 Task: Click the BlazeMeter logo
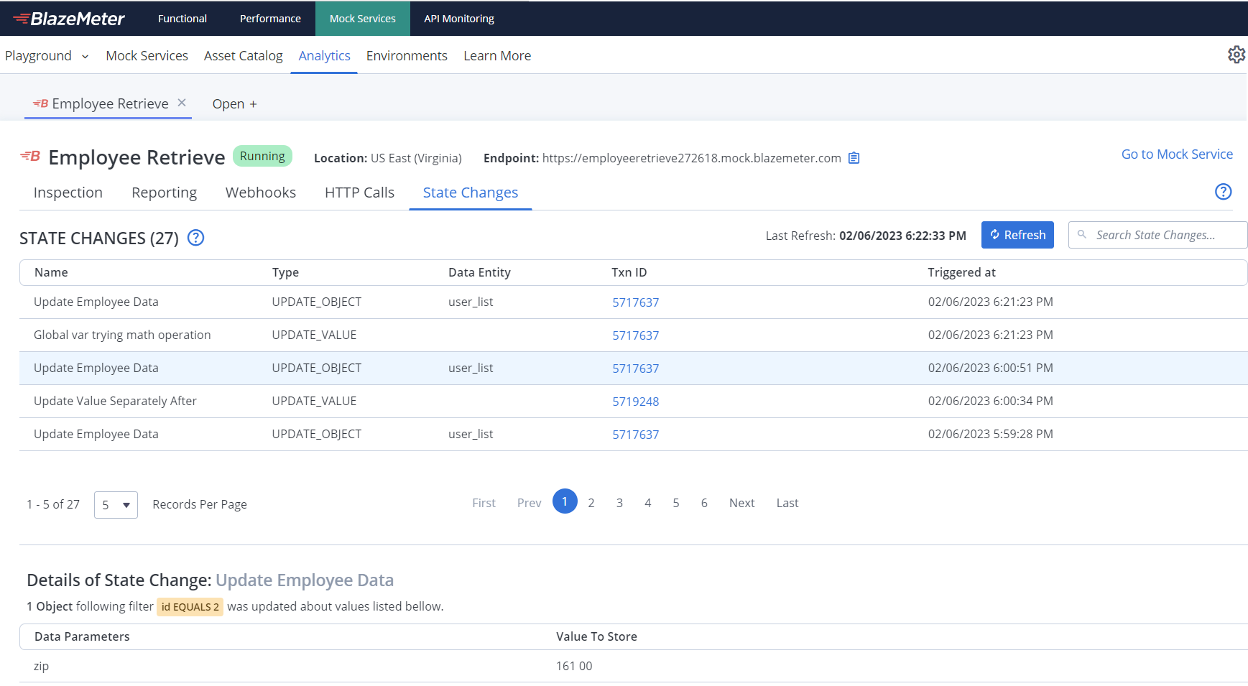click(68, 19)
